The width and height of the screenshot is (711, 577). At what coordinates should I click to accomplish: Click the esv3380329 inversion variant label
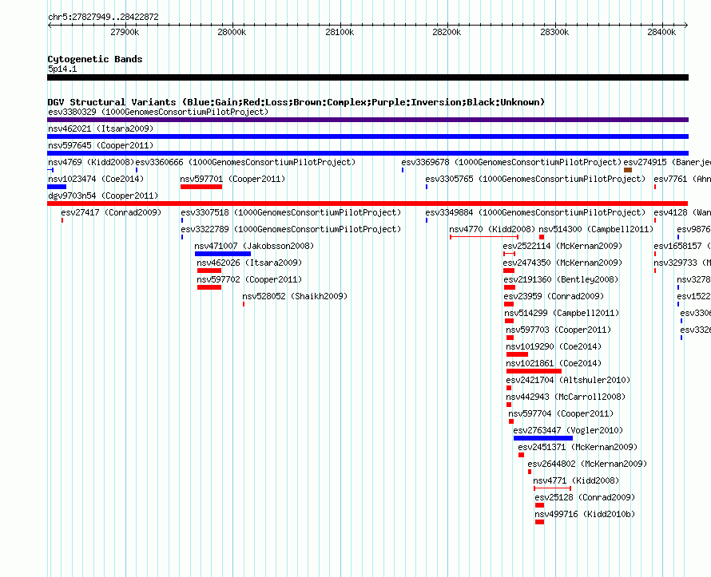tap(158, 112)
